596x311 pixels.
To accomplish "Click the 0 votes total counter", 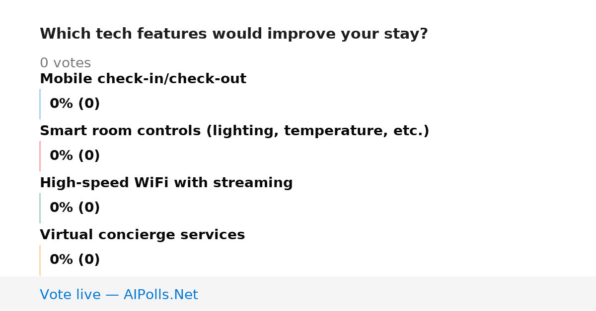I will click(65, 63).
